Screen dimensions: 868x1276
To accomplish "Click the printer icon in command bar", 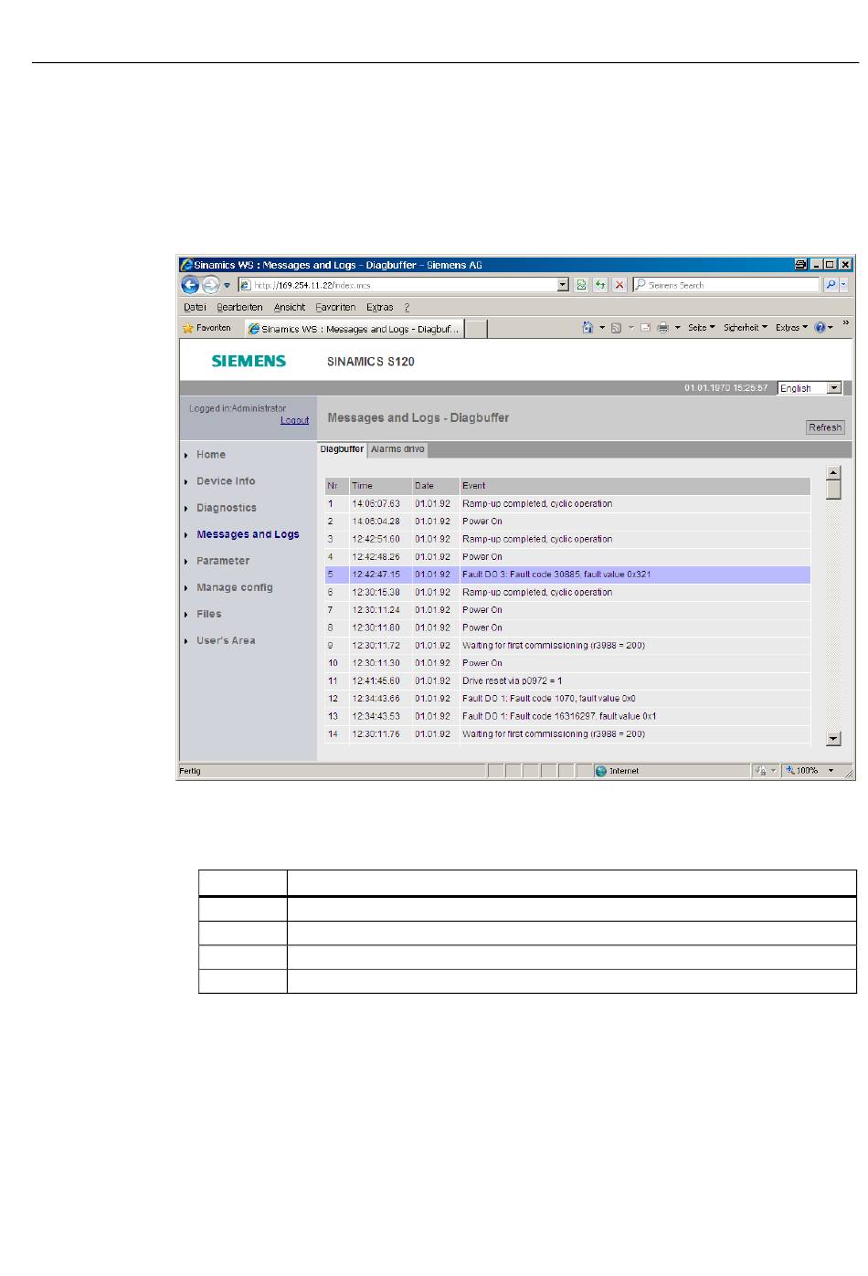I will (x=663, y=328).
